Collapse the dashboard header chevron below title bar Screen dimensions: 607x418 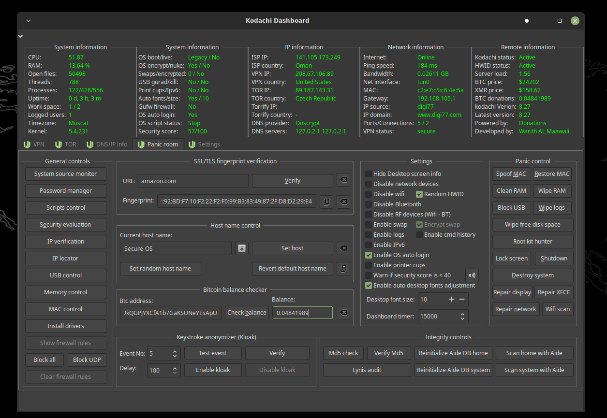pyautogui.click(x=20, y=36)
